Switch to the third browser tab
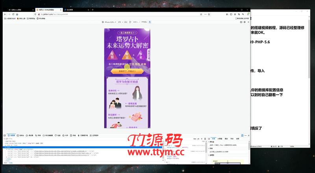Screen dimensions: 315x173 [76, 10]
